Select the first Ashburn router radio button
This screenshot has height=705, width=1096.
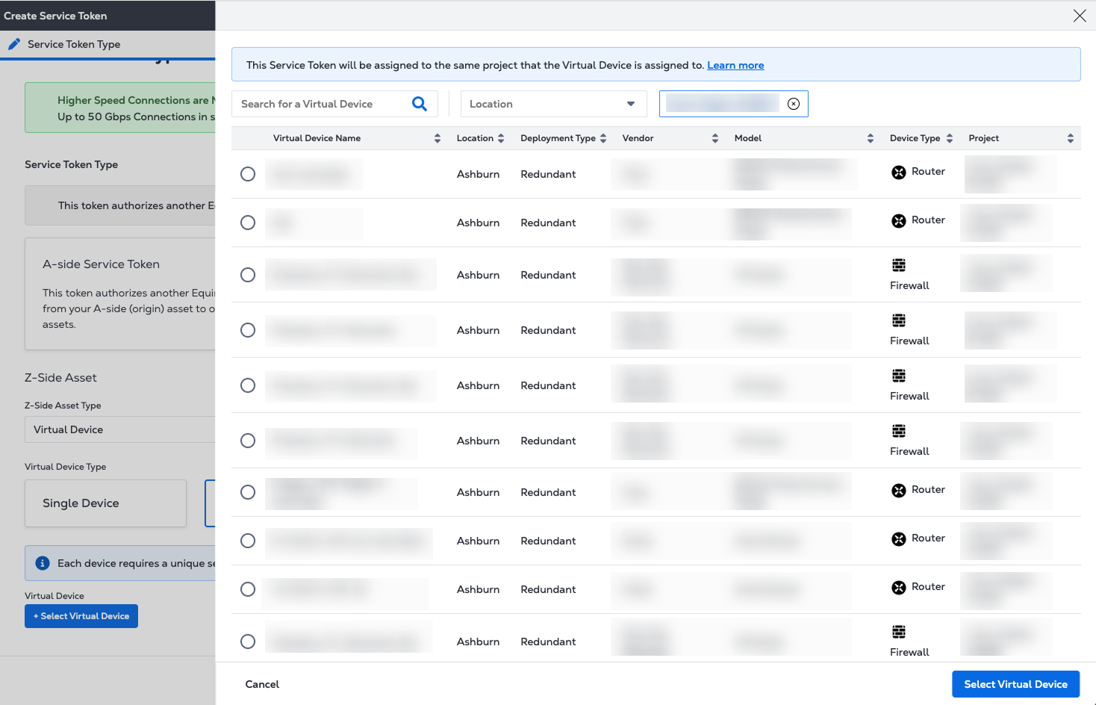[248, 174]
